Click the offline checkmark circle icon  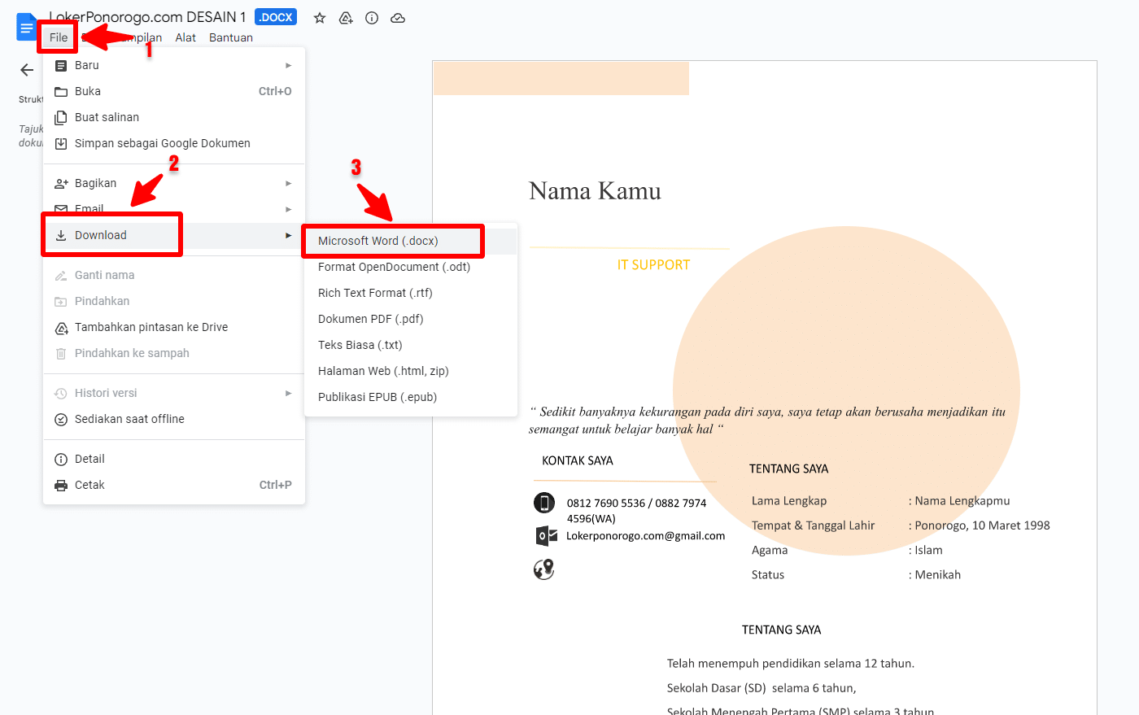(61, 419)
